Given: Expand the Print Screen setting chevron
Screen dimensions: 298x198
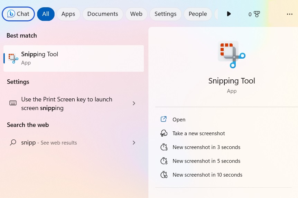Looking at the screenshot, I should tap(134, 103).
